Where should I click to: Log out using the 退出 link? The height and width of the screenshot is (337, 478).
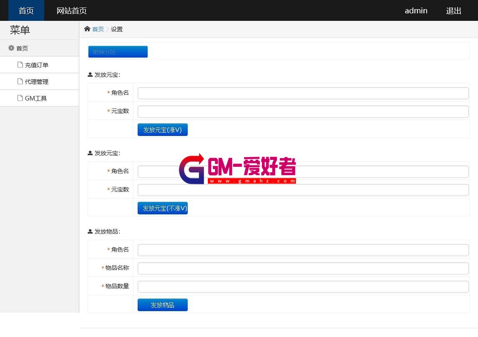click(453, 10)
